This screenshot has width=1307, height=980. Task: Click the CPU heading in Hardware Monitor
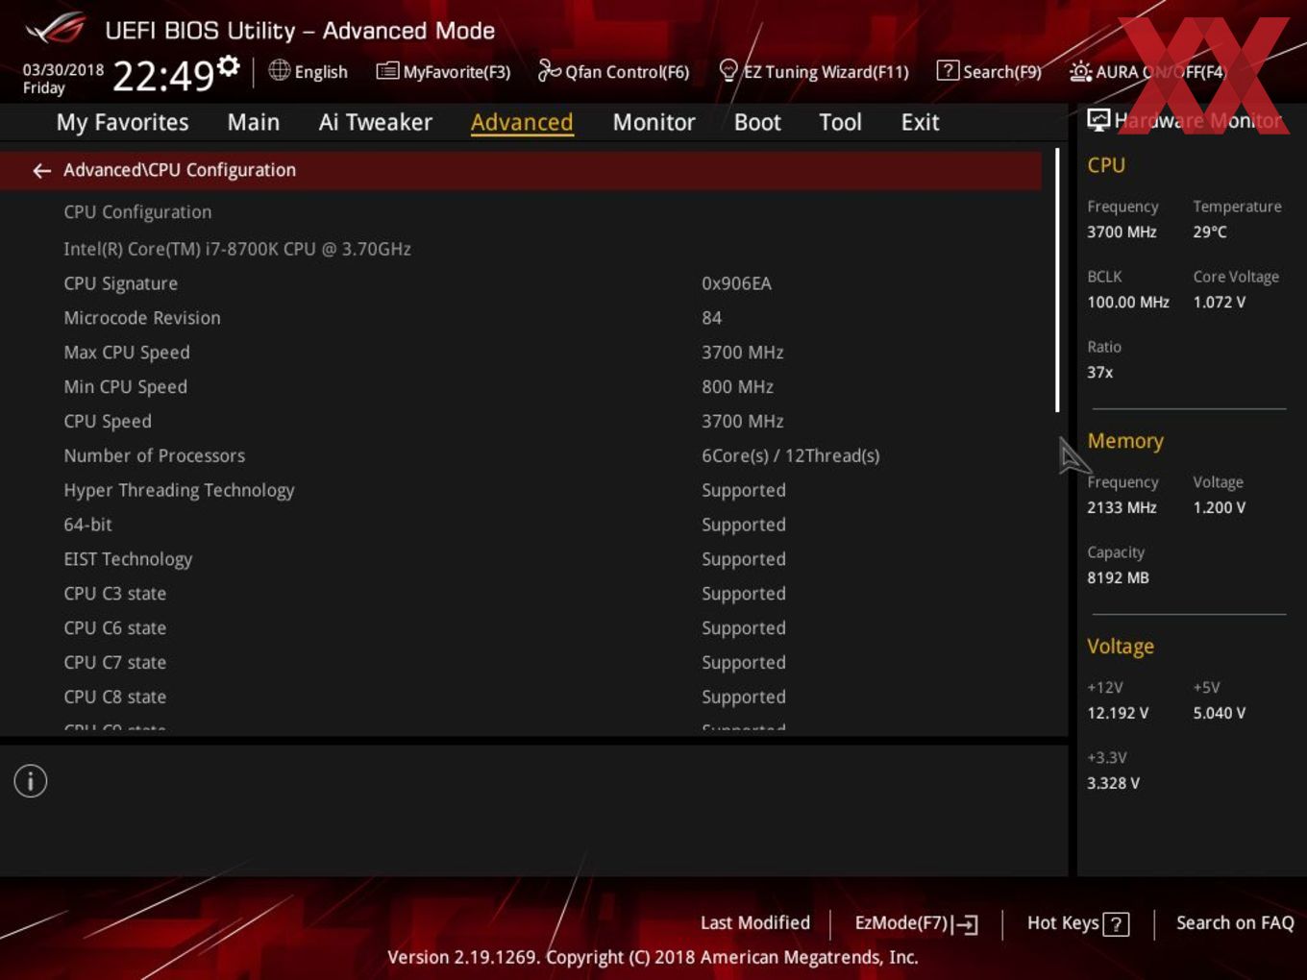tap(1106, 165)
